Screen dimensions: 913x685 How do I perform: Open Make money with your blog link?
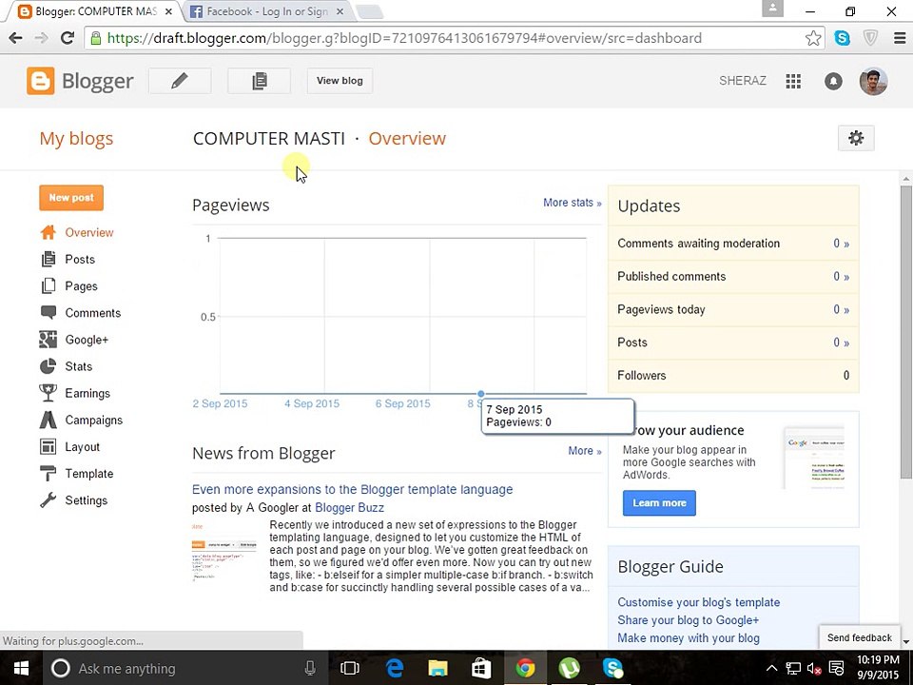pyautogui.click(x=689, y=638)
